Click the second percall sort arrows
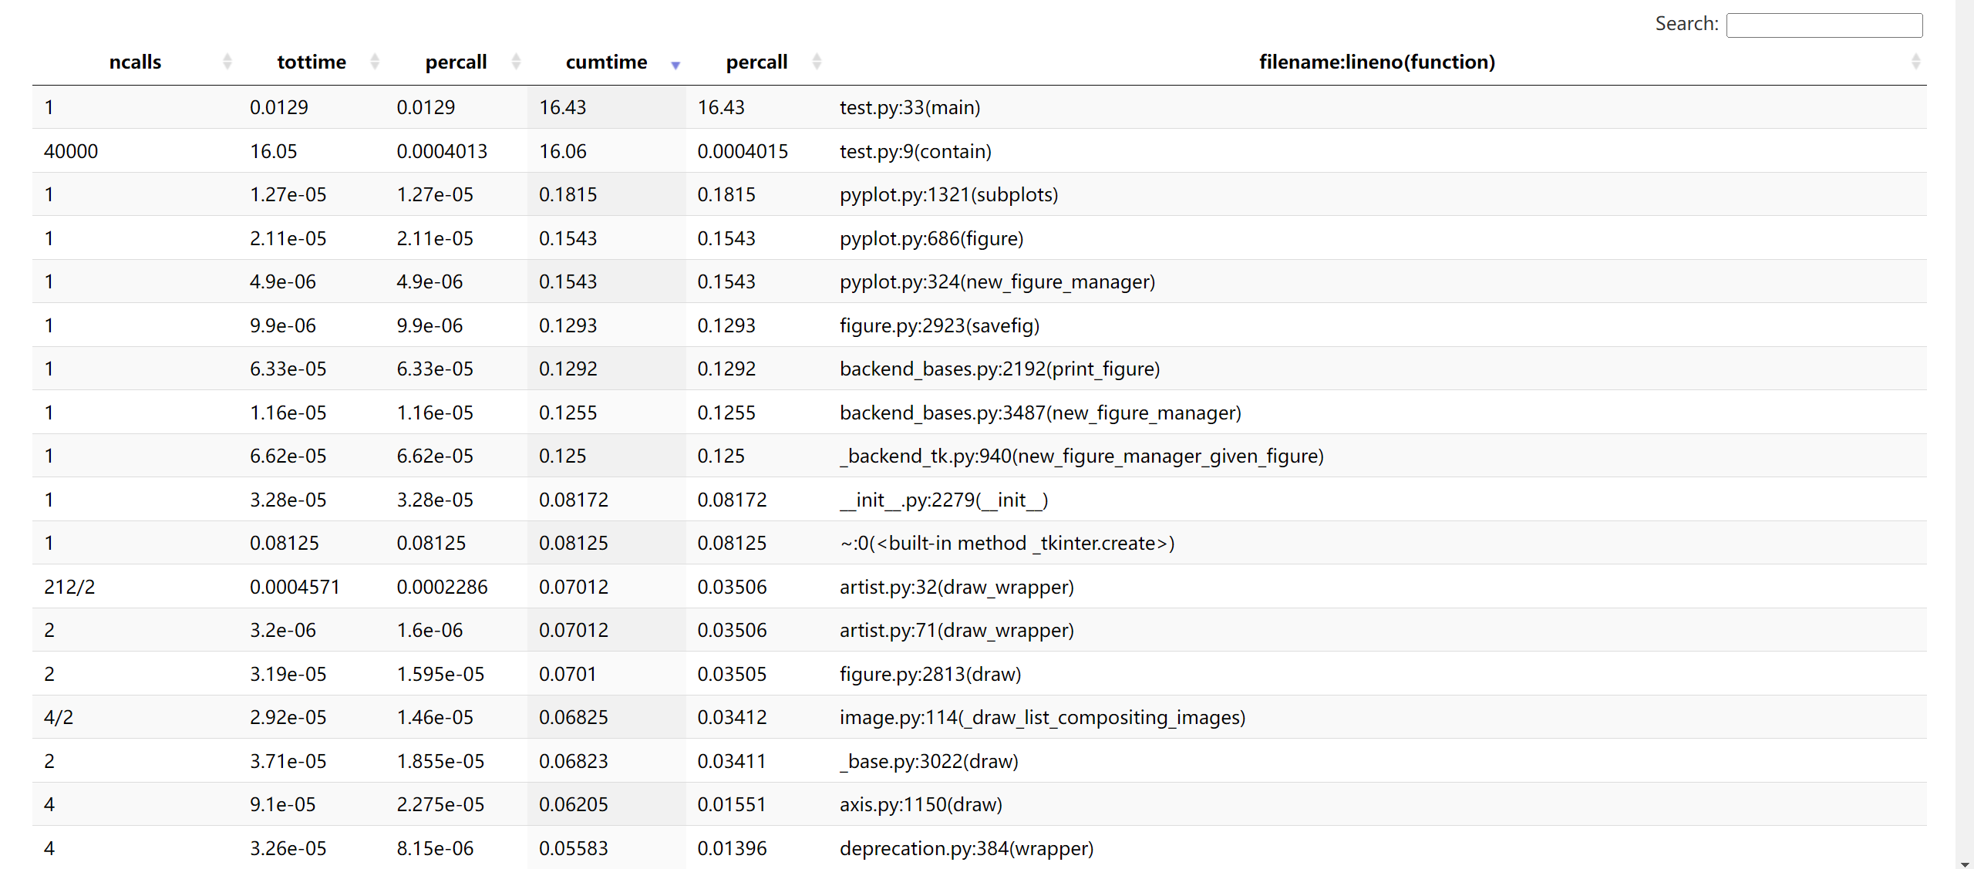The height and width of the screenshot is (869, 1974). point(817,62)
